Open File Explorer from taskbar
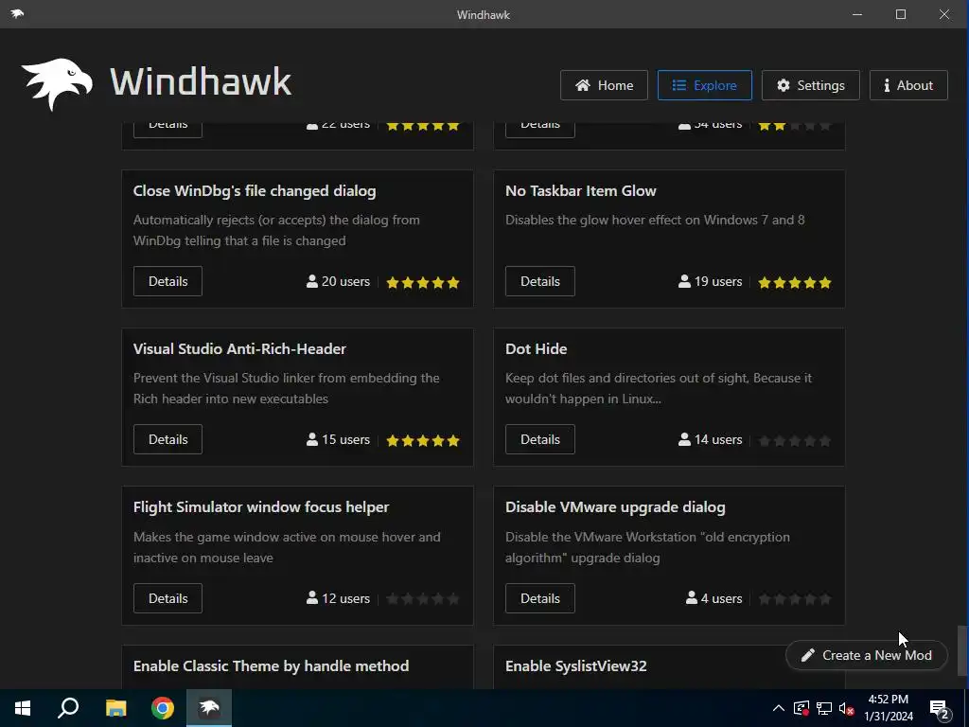 [x=115, y=708]
